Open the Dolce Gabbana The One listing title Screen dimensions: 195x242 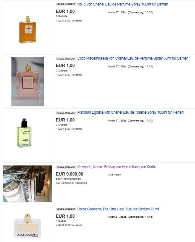118,209
